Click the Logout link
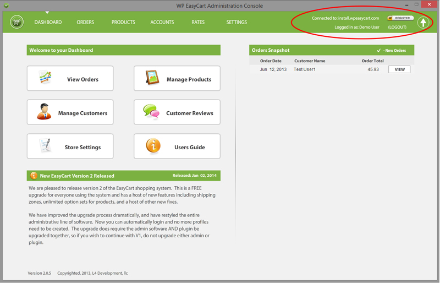The image size is (440, 283). (x=397, y=28)
